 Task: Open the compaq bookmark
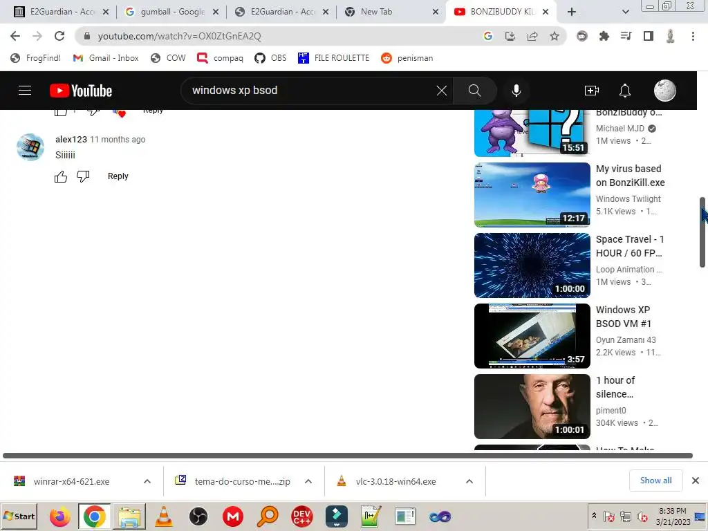(x=221, y=58)
